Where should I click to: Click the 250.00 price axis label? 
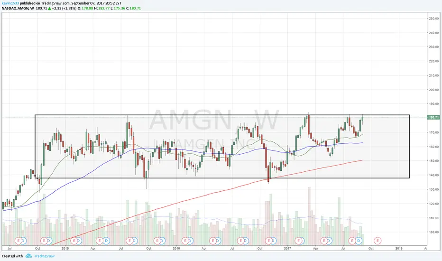pyautogui.click(x=433, y=19)
